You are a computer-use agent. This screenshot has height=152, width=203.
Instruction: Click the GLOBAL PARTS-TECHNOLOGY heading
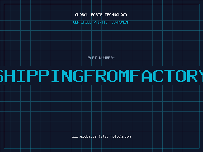pos(101,15)
